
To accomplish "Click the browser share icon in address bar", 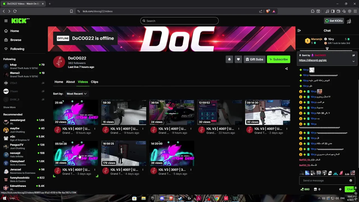I will click(261, 11).
